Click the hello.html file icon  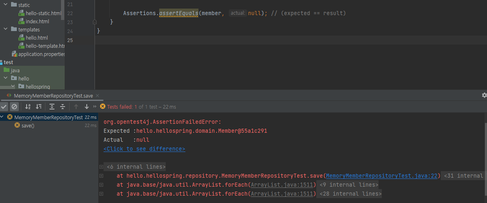(x=21, y=38)
